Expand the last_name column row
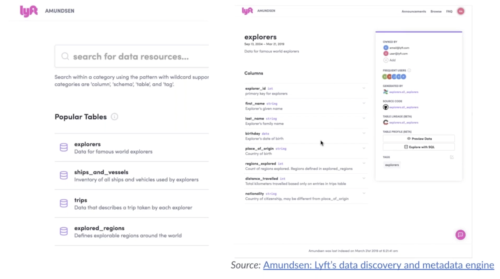Image resolution: width=500 pixels, height=279 pixels. [x=364, y=118]
